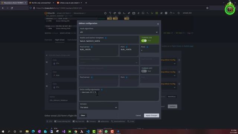Close the GMiner configuration dialog
Image resolution: width=238 pixels, height=134 pixels.
[x=158, y=24]
